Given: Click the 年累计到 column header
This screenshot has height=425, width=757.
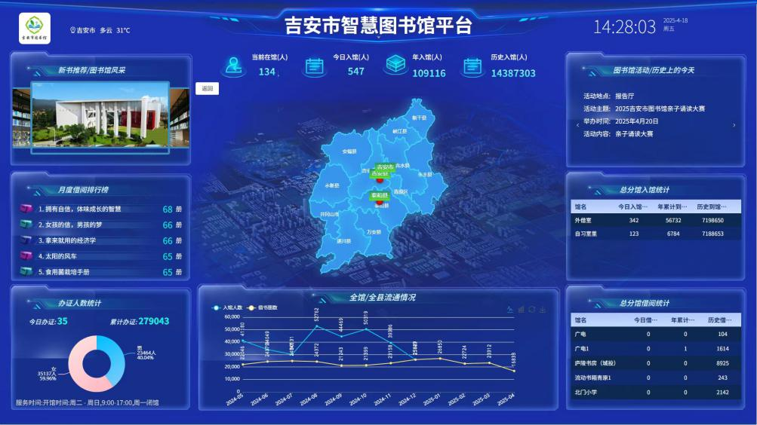Looking at the screenshot, I should pyautogui.click(x=672, y=206).
